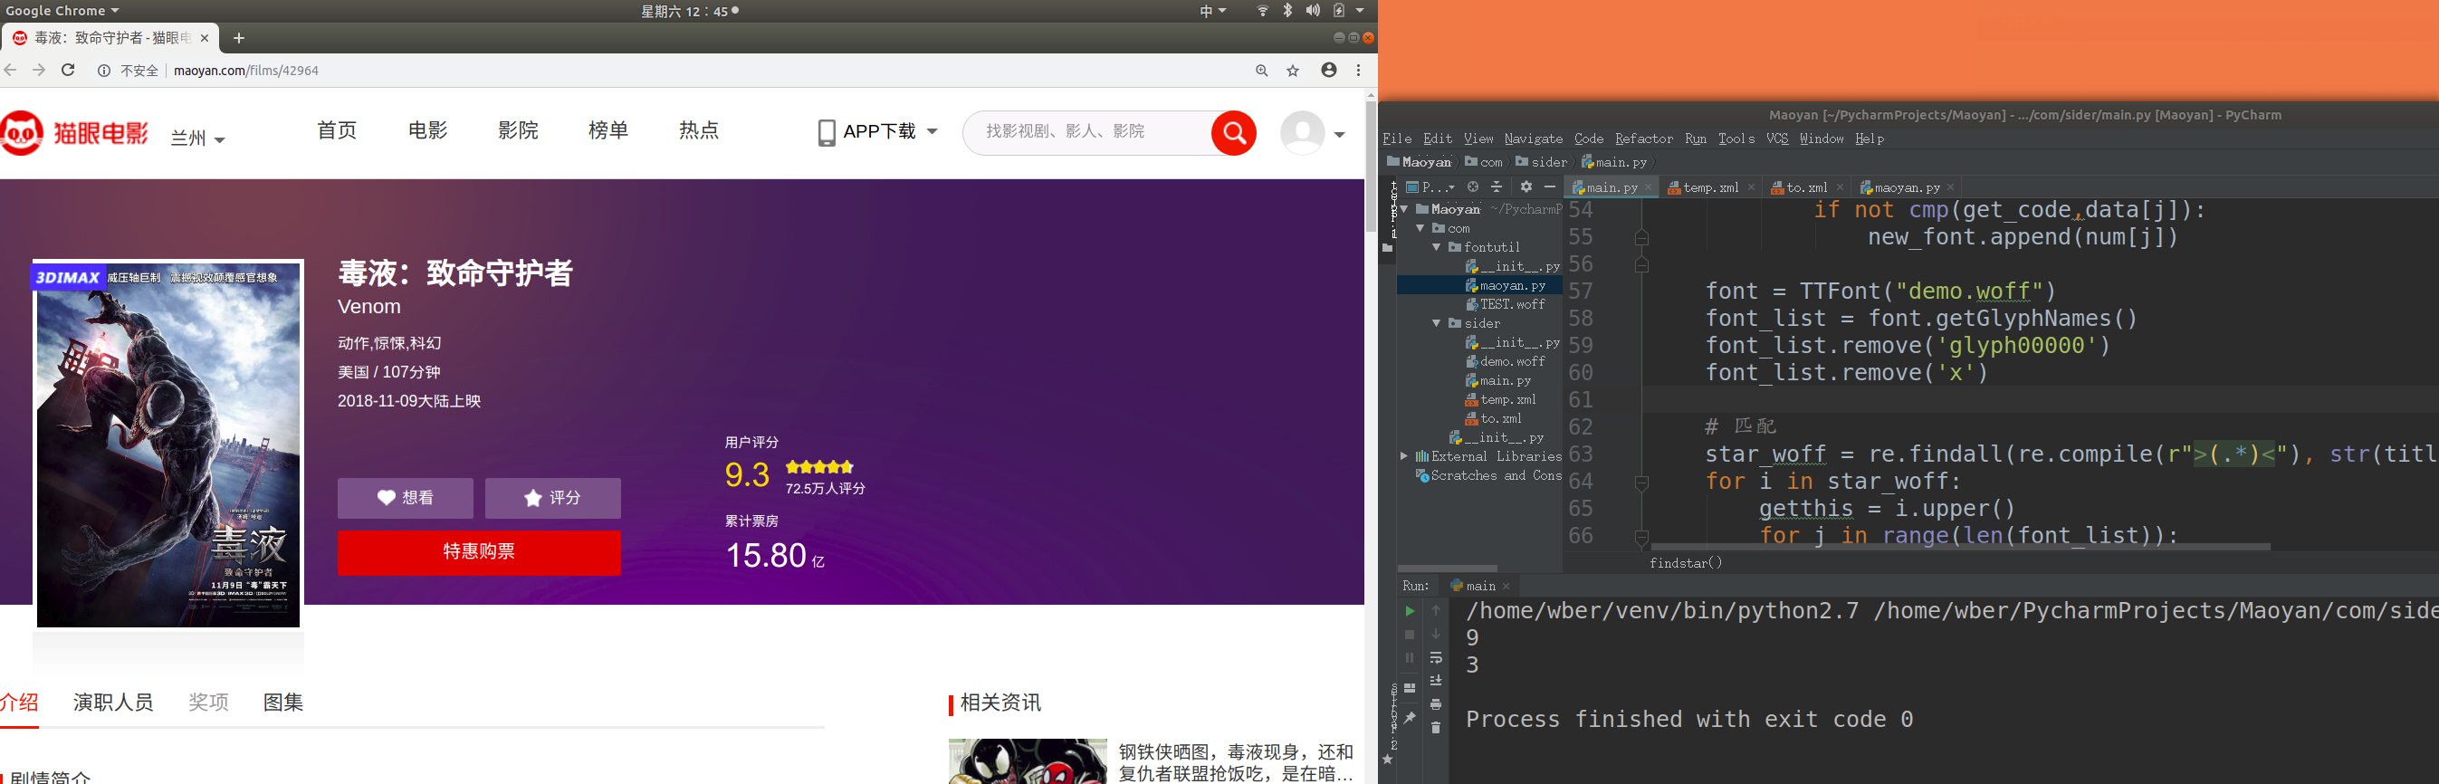Screen dimensions: 2439x784
Task: Open Chrome profile account icon
Action: (1328, 70)
